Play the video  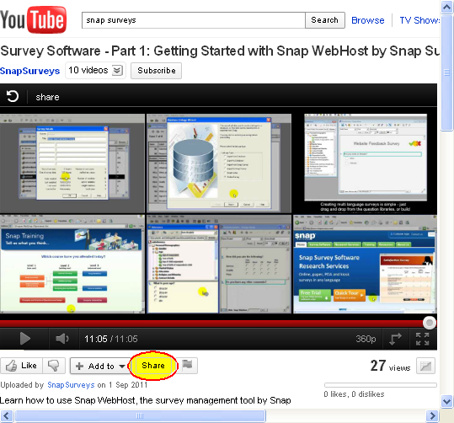pos(25,339)
